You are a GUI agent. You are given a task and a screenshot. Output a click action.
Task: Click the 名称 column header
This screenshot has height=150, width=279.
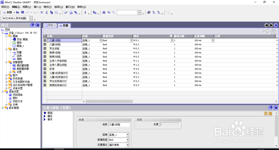[x=64, y=36]
